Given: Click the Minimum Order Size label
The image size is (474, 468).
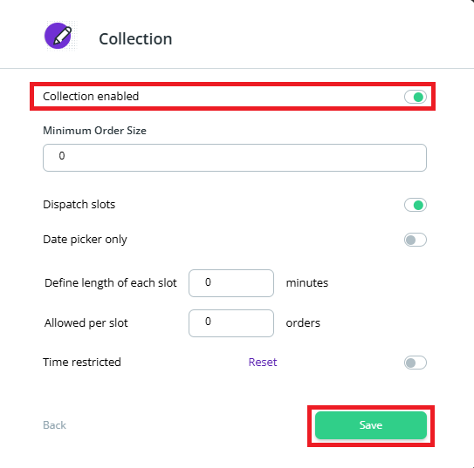Looking at the screenshot, I should click(x=94, y=131).
